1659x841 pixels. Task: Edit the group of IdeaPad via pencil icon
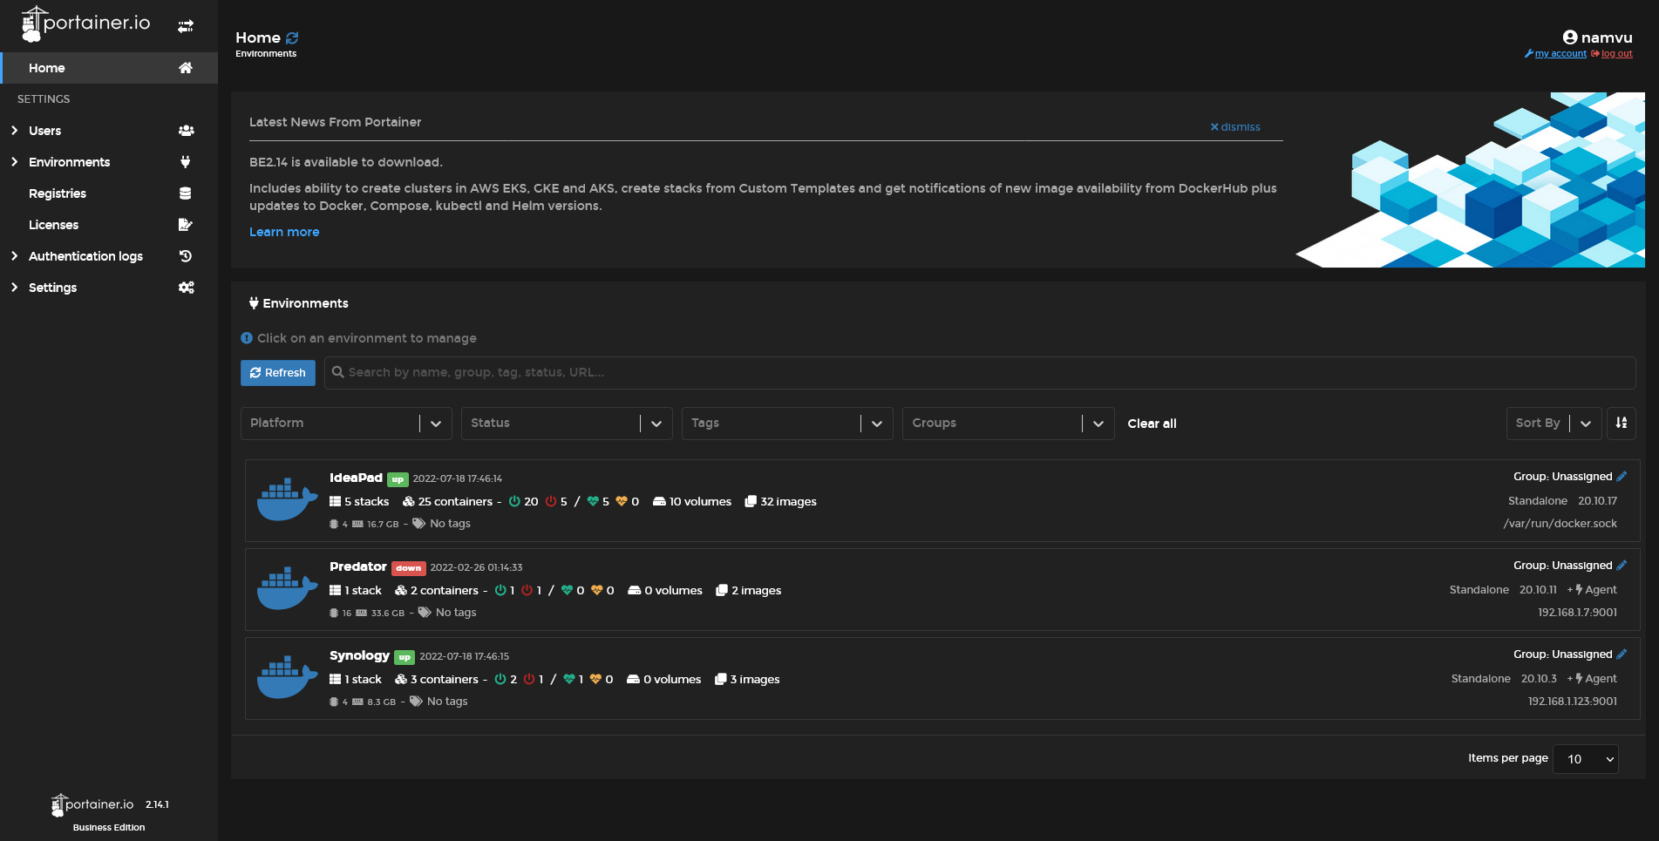click(1622, 477)
